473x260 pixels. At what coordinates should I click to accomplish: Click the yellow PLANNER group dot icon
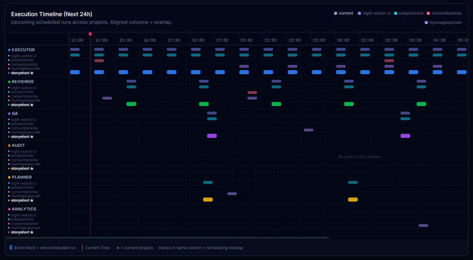(x=9, y=177)
